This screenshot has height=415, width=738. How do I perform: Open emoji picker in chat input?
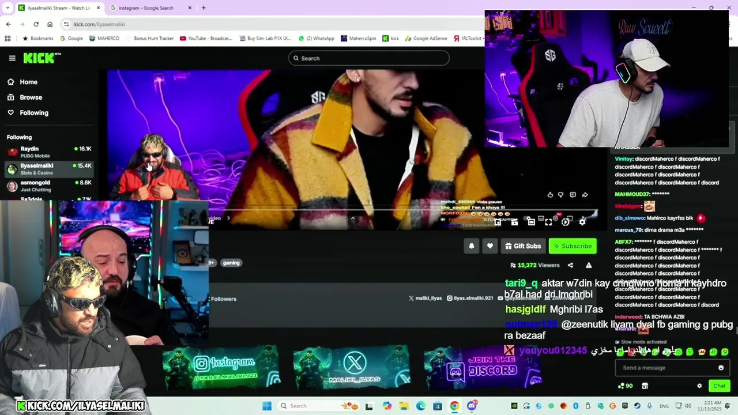click(721, 368)
